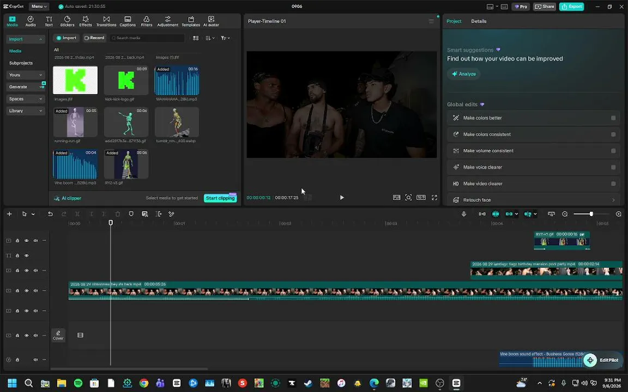Open the Transitions panel

[106, 21]
